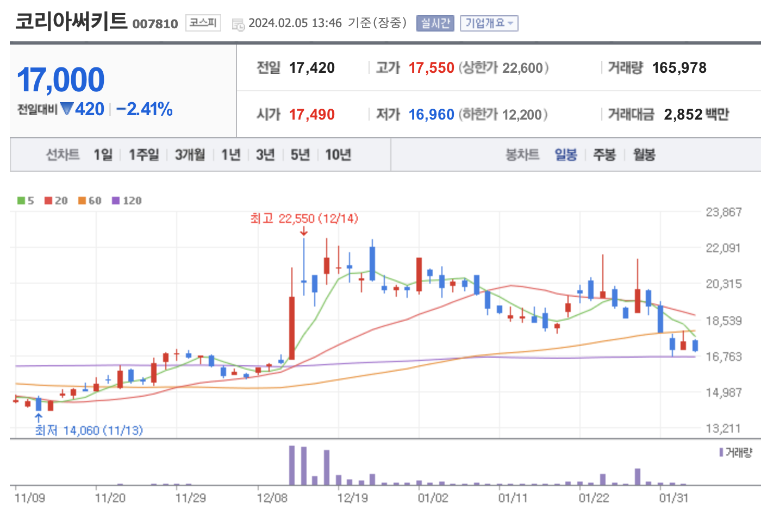Viewport: 761px width, 512px height.
Task: Click the 01/22 date axis label
Action: tap(594, 498)
